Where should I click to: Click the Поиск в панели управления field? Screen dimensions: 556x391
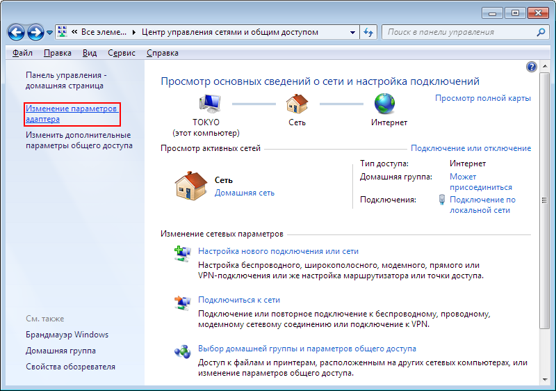[x=461, y=32]
